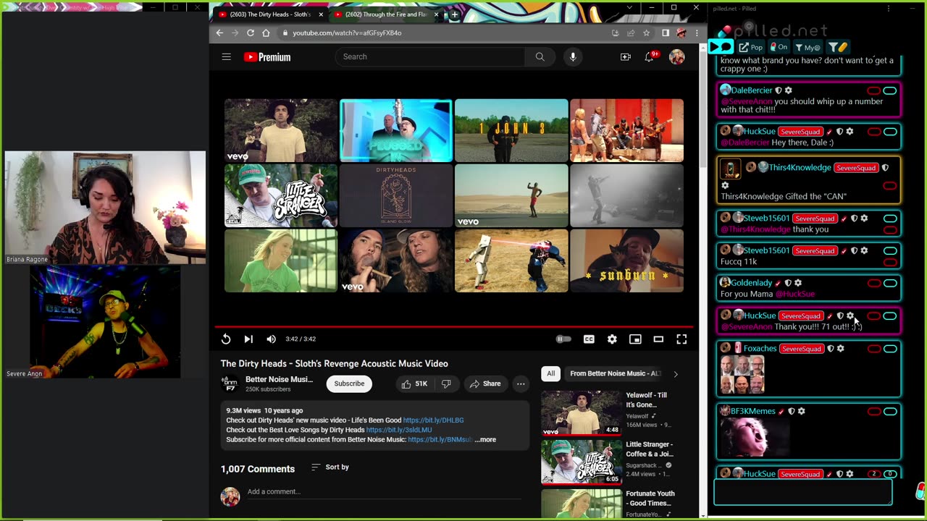927x521 pixels.
Task: Switch to theater mode
Action: (x=658, y=339)
